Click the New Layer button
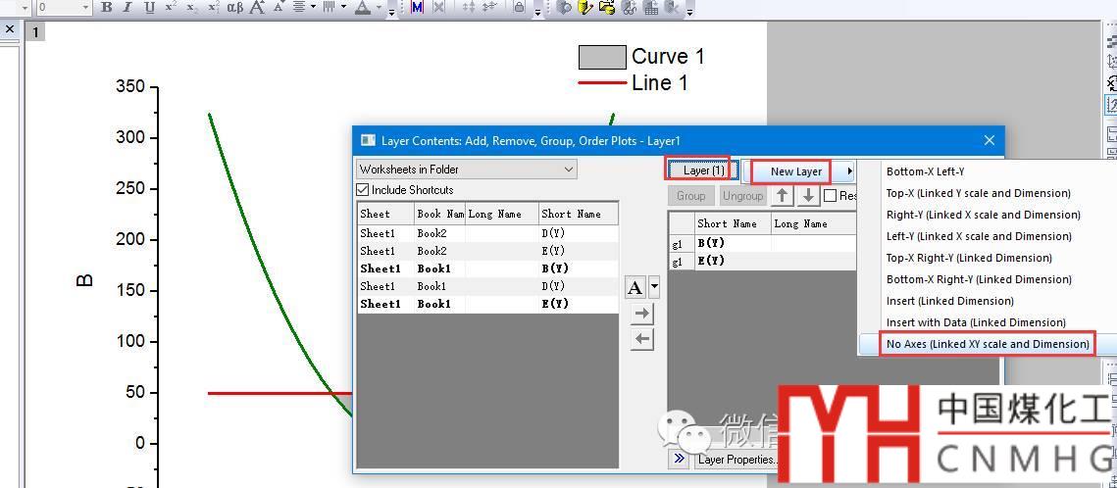1117x488 pixels. click(x=795, y=171)
